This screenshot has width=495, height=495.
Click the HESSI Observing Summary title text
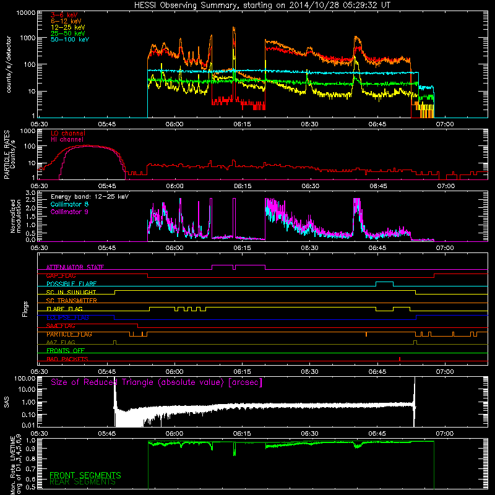coord(262,5)
